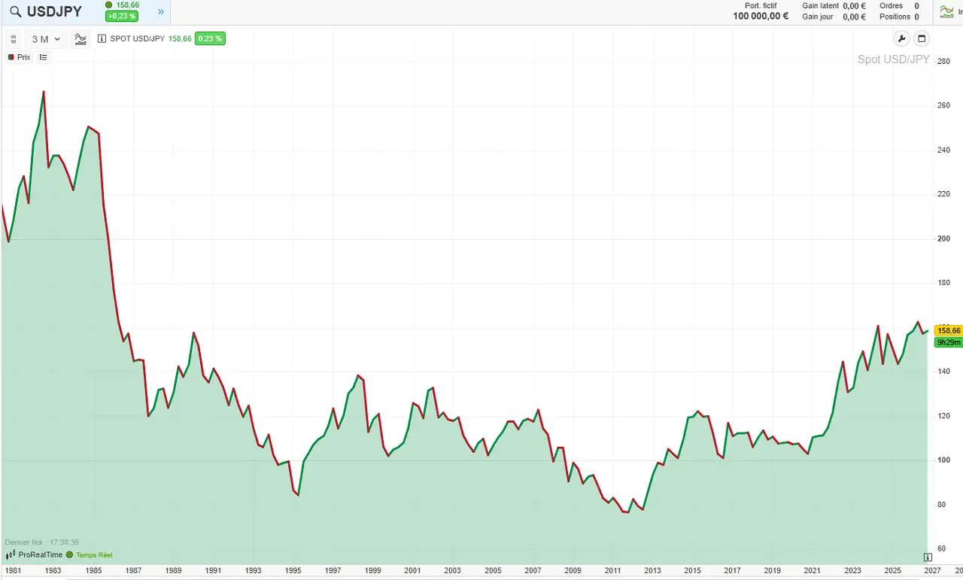This screenshot has width=963, height=580.
Task: Click the info icon at chart bottom right
Action: tap(928, 557)
